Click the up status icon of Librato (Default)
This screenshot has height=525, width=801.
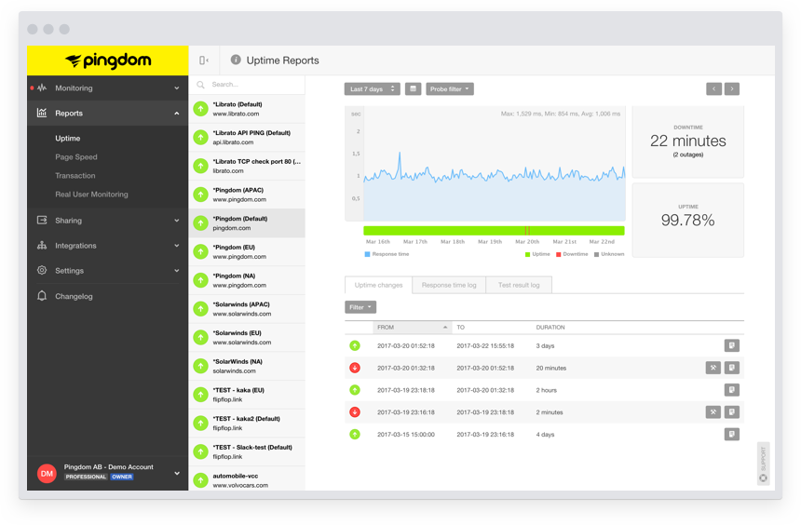201,109
